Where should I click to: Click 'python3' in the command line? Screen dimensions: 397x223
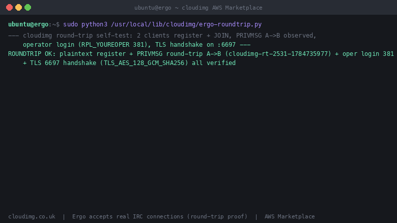pyautogui.click(x=94, y=24)
